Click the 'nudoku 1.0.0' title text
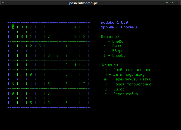This screenshot has height=130, width=181. pyautogui.click(x=114, y=22)
